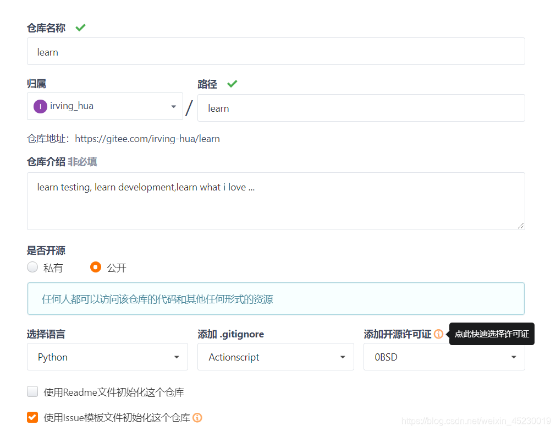Click the info icon beside 添加开源许可证
Viewport: 556px width, 431px height.
pyautogui.click(x=439, y=334)
